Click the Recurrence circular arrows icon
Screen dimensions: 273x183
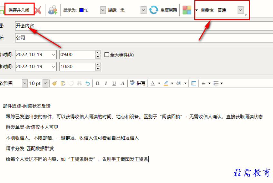[153, 10]
